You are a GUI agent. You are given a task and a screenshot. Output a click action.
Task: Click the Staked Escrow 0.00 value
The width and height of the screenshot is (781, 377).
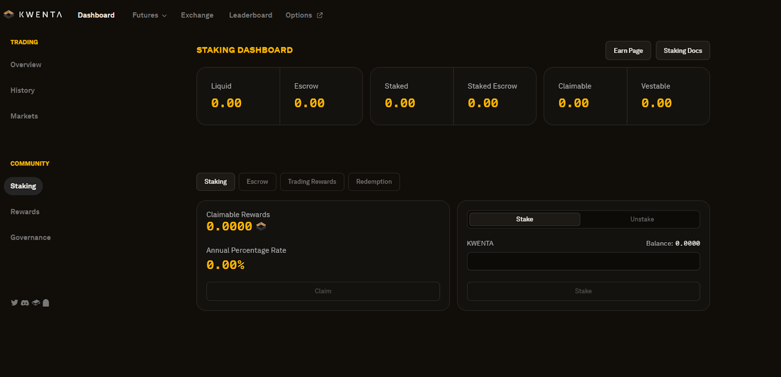click(483, 103)
